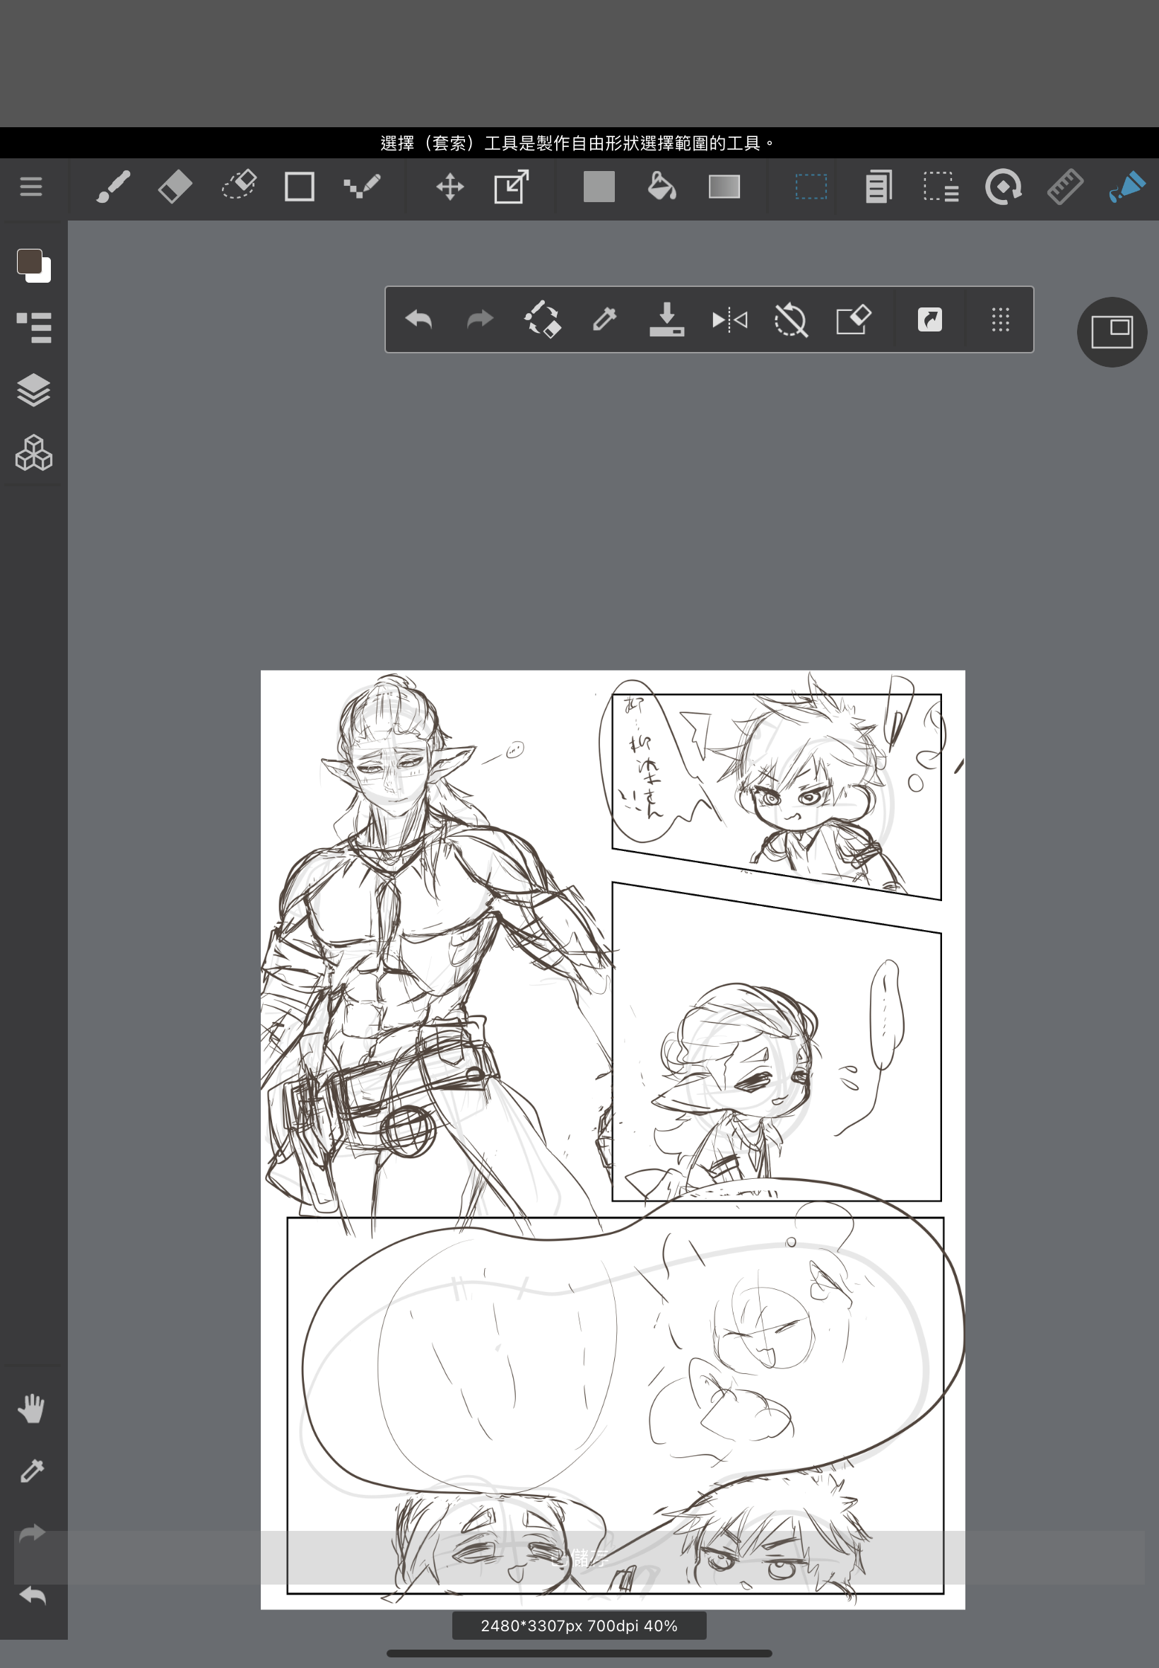Click the left sidebar Undo arrow

[32, 1595]
